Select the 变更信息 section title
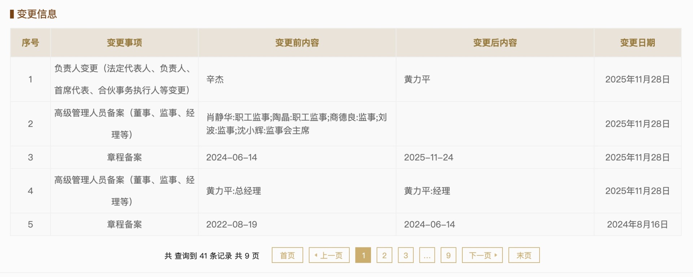The image size is (693, 277). pyautogui.click(x=37, y=14)
